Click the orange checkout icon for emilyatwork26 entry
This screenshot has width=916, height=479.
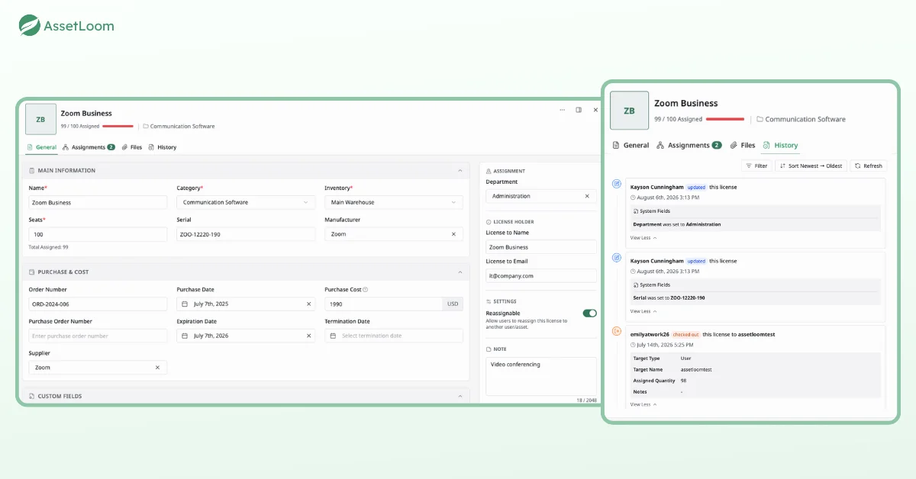(x=618, y=331)
